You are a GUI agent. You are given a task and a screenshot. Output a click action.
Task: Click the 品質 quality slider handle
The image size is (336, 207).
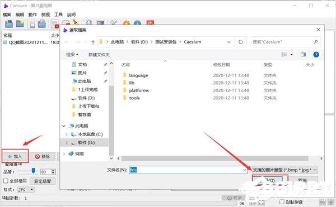[33, 171]
